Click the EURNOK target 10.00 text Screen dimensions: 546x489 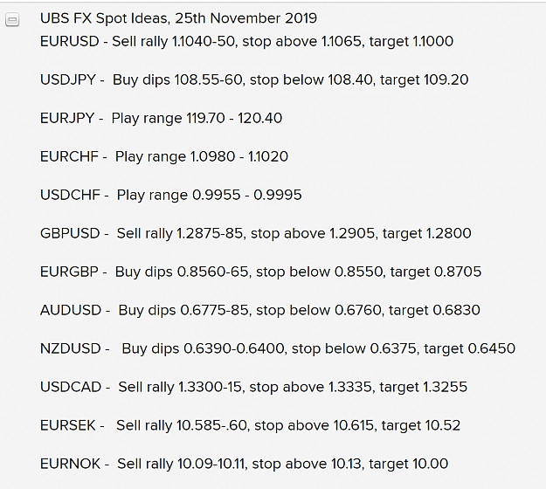[409, 464]
